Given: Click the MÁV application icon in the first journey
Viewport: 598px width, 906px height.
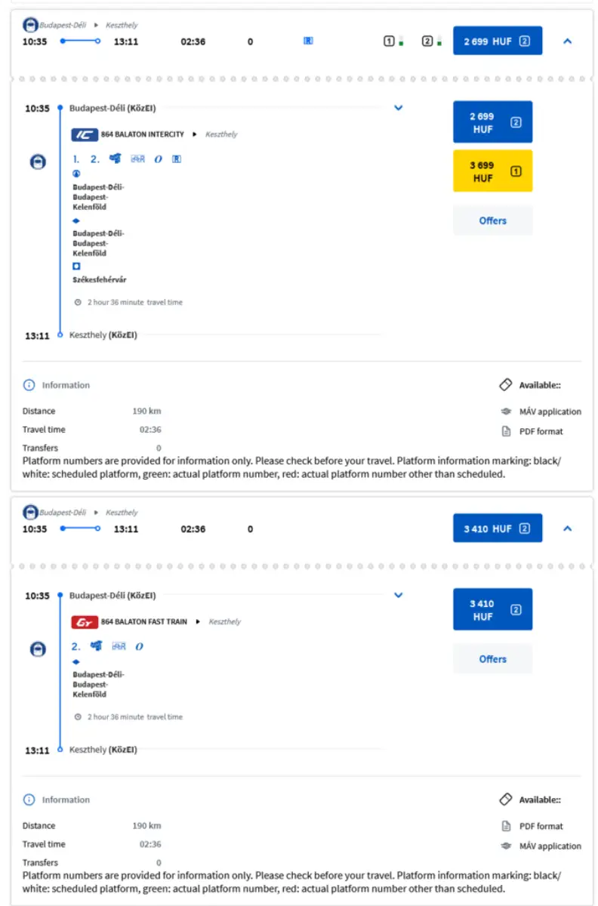Looking at the screenshot, I should 506,411.
